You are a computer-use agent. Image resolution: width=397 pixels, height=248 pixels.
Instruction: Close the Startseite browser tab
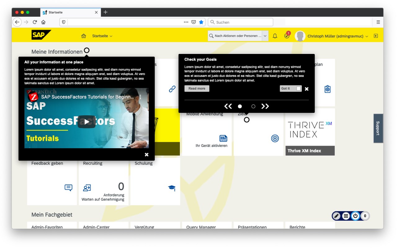pos(96,12)
